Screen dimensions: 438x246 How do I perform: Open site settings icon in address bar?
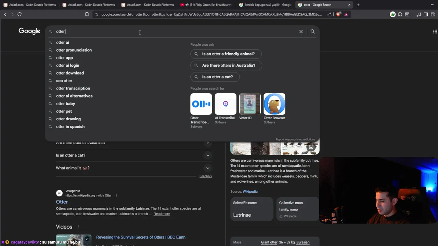click(x=96, y=14)
